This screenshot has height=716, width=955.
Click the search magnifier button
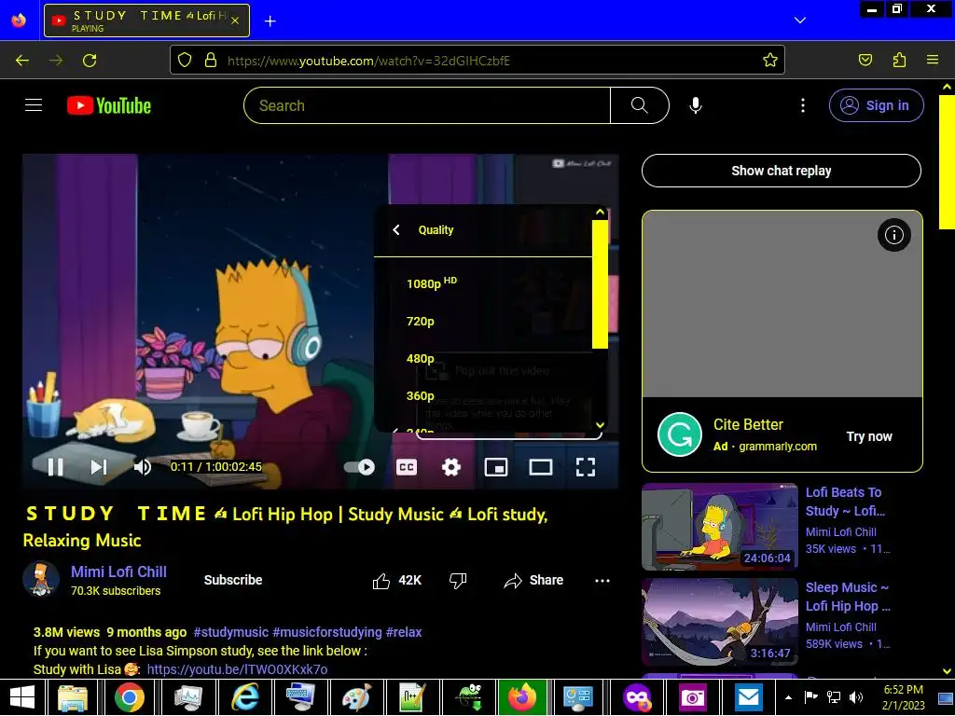640,105
